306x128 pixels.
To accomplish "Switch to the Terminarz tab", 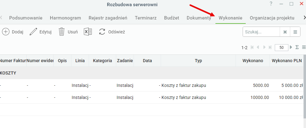I will [x=146, y=18].
